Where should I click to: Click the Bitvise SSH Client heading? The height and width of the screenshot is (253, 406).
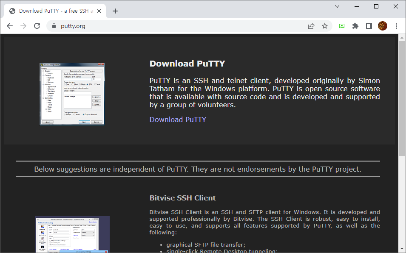click(x=182, y=198)
